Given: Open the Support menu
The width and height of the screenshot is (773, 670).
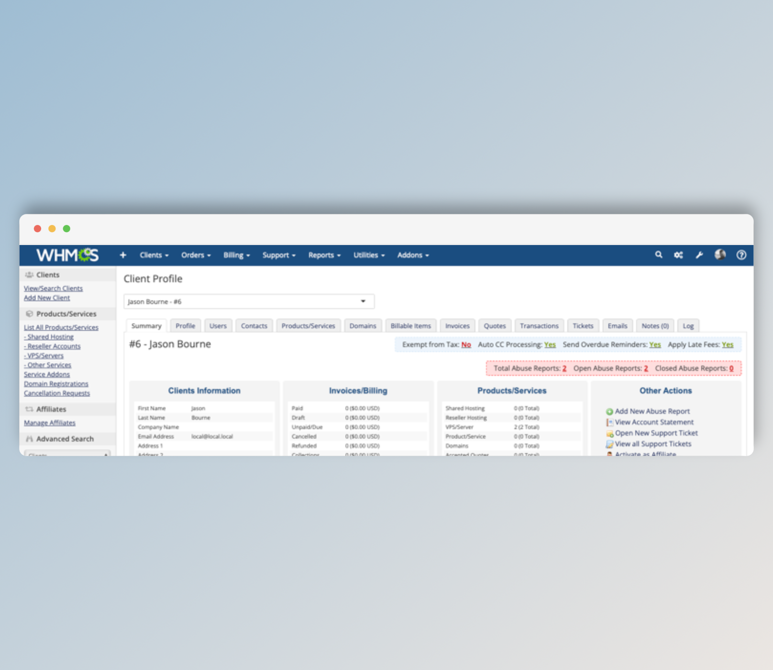Looking at the screenshot, I should [279, 255].
